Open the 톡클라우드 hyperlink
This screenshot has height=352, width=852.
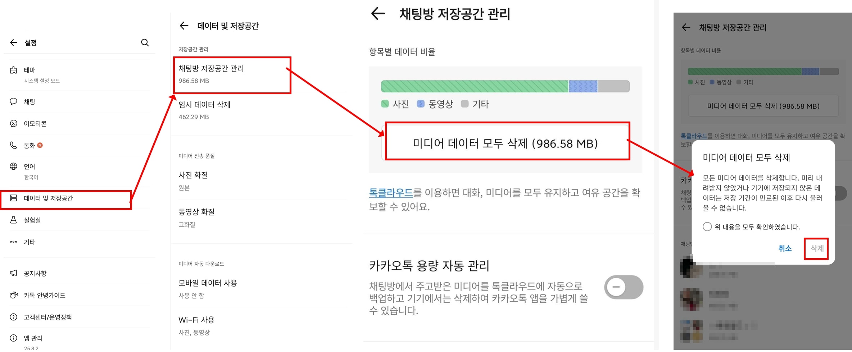(x=390, y=193)
